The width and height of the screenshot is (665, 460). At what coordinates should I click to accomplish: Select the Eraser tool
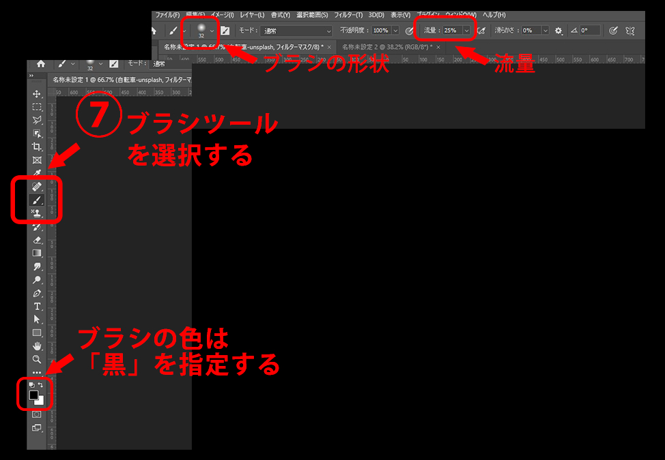[x=37, y=240]
